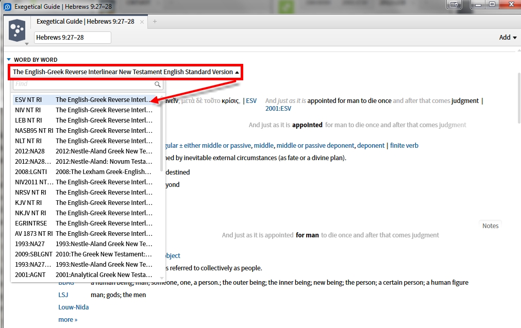Choose 2008:LGNTI Lexham Greek-English entry
521x328 pixels.
(x=83, y=171)
